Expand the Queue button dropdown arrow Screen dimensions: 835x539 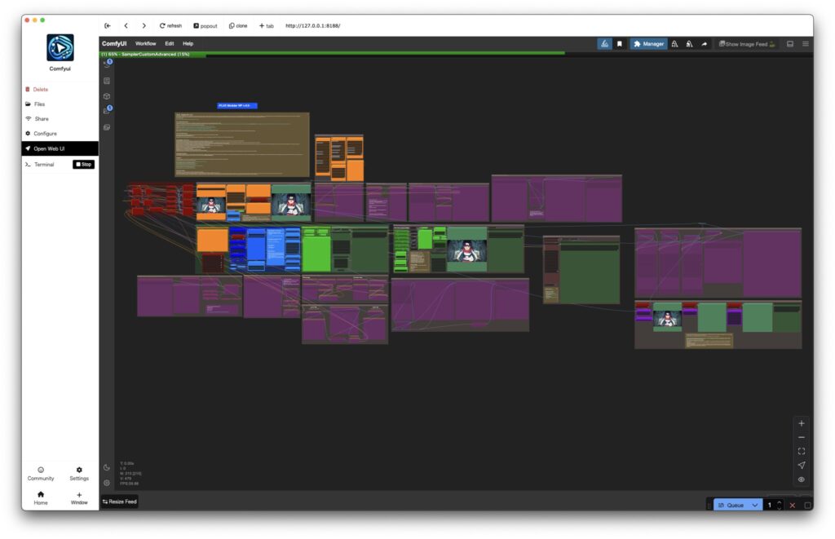click(755, 506)
